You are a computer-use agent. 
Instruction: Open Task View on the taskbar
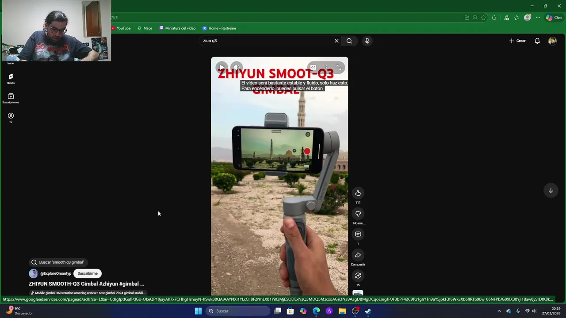tap(277, 311)
